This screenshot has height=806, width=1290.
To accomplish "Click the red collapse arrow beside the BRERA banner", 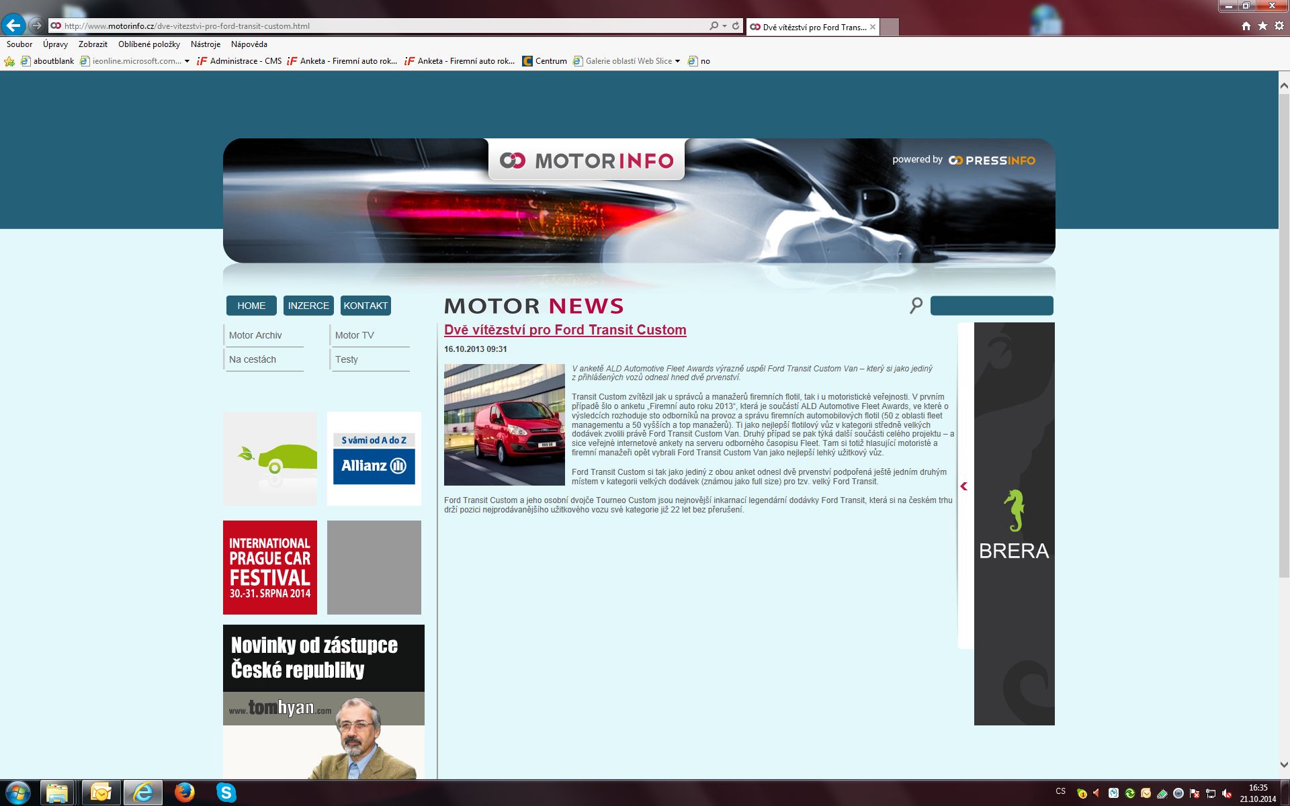I will (x=964, y=486).
